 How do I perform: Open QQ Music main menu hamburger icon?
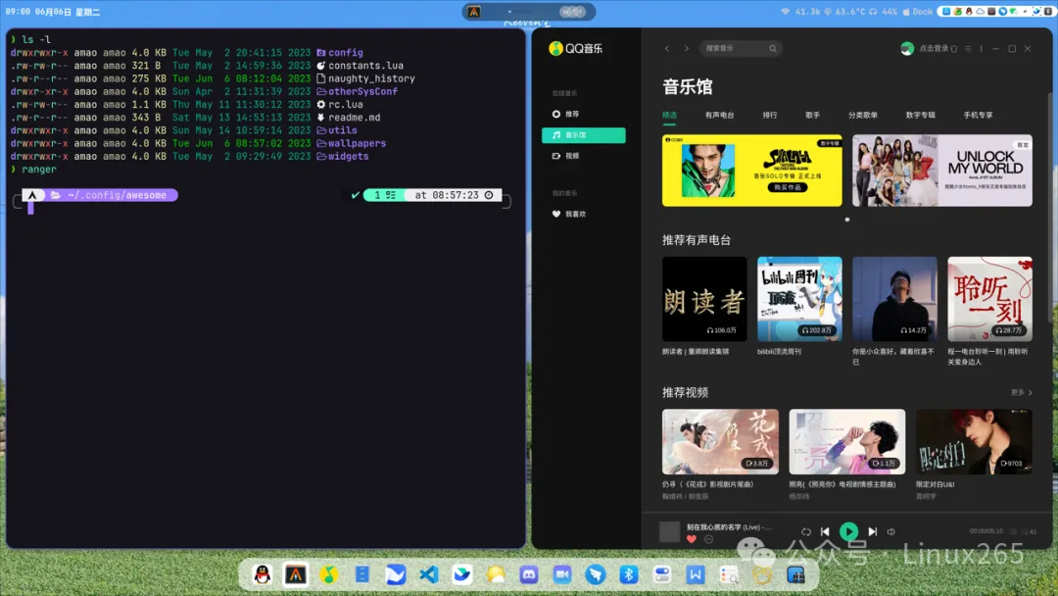(x=968, y=49)
